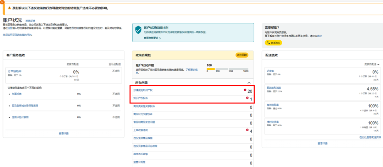Click the yellow 存在风险 status badge
Viewport: 383px width, 167px height.
coord(242,55)
